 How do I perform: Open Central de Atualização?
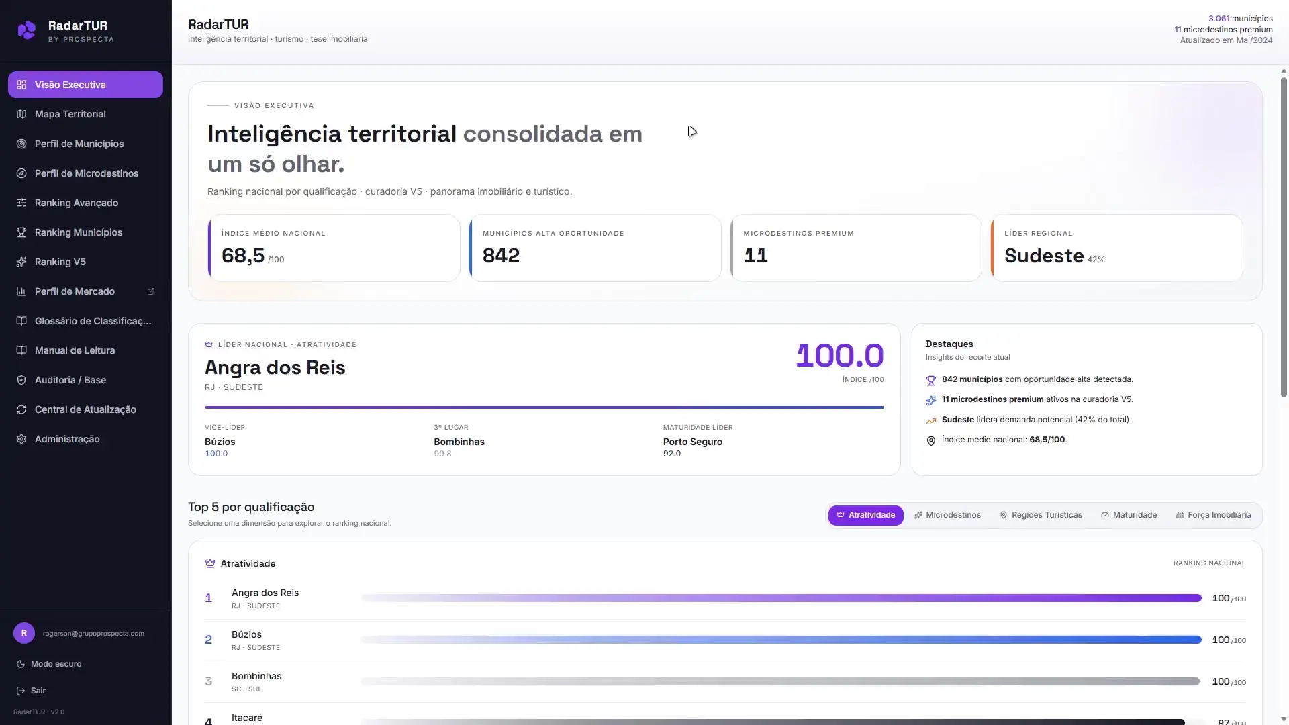pos(85,409)
